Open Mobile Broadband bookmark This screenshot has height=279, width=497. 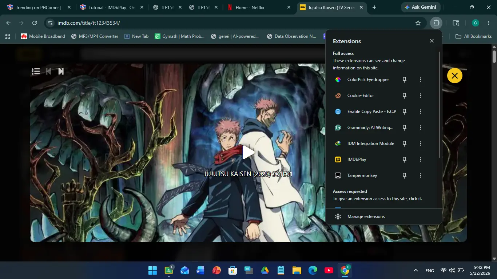point(43,36)
